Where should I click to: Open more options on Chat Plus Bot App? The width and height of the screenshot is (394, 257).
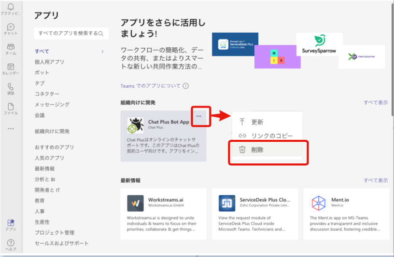(x=199, y=116)
